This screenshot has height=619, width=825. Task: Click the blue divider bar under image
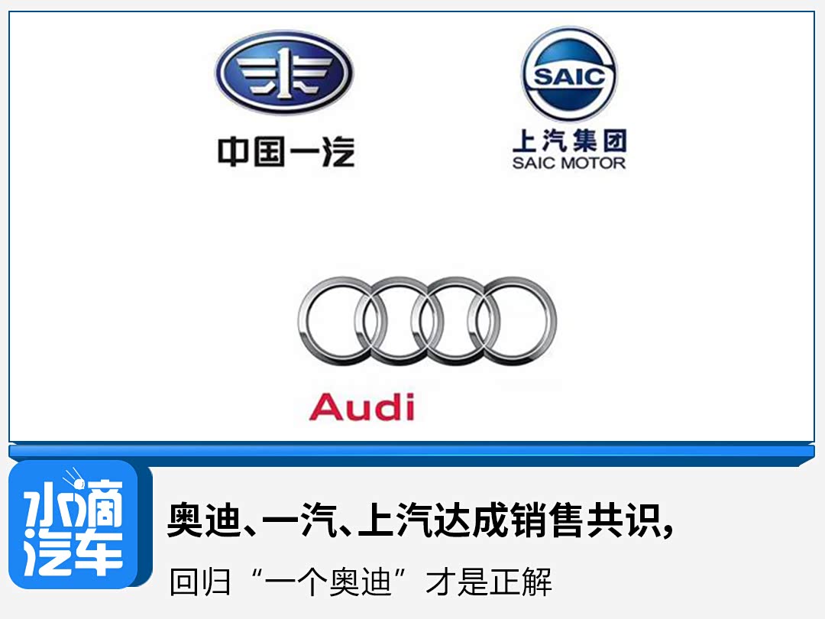click(412, 452)
